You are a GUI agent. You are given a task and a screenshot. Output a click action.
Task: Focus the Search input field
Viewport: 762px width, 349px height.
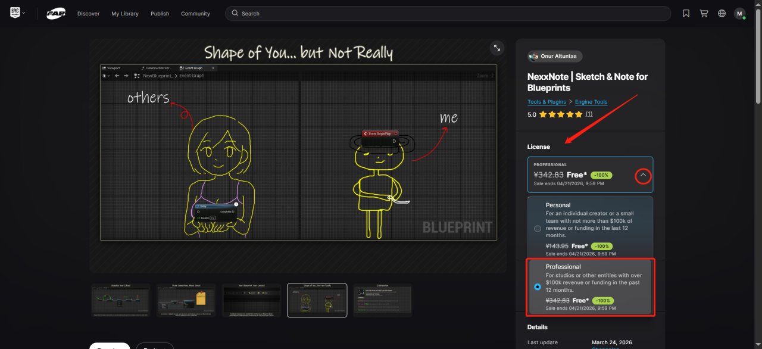tap(448, 13)
